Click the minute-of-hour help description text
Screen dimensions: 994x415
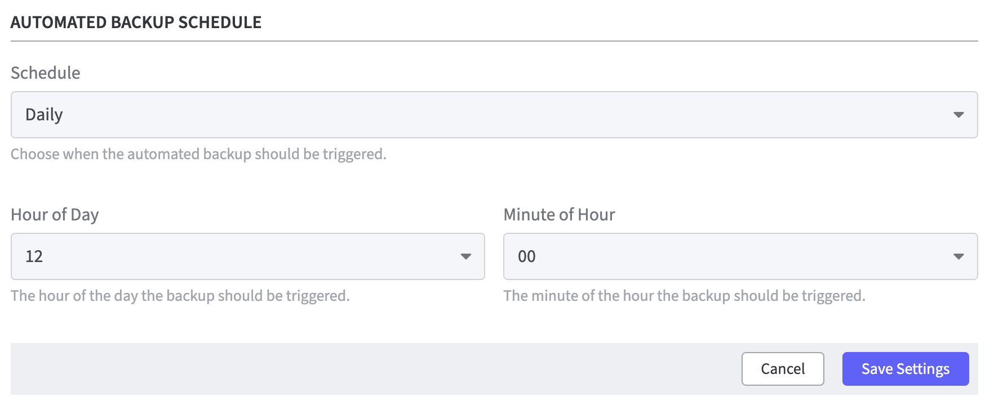pyautogui.click(x=684, y=296)
